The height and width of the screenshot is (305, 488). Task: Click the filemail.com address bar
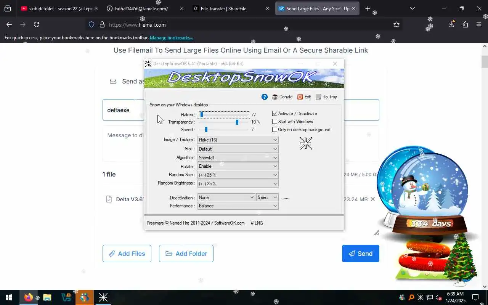[244, 25]
